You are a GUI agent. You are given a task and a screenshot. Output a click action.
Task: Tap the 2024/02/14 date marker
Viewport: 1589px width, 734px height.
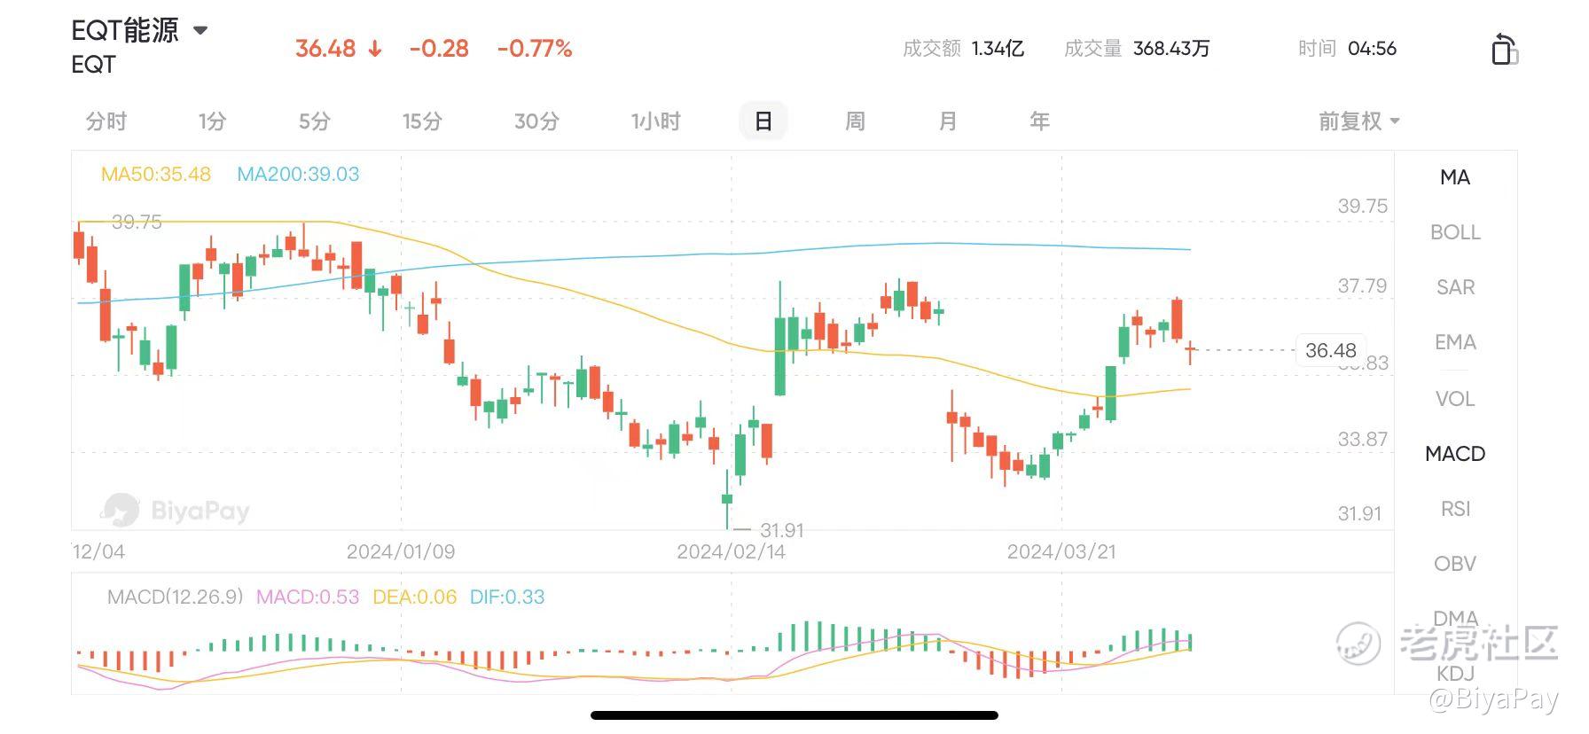(731, 551)
